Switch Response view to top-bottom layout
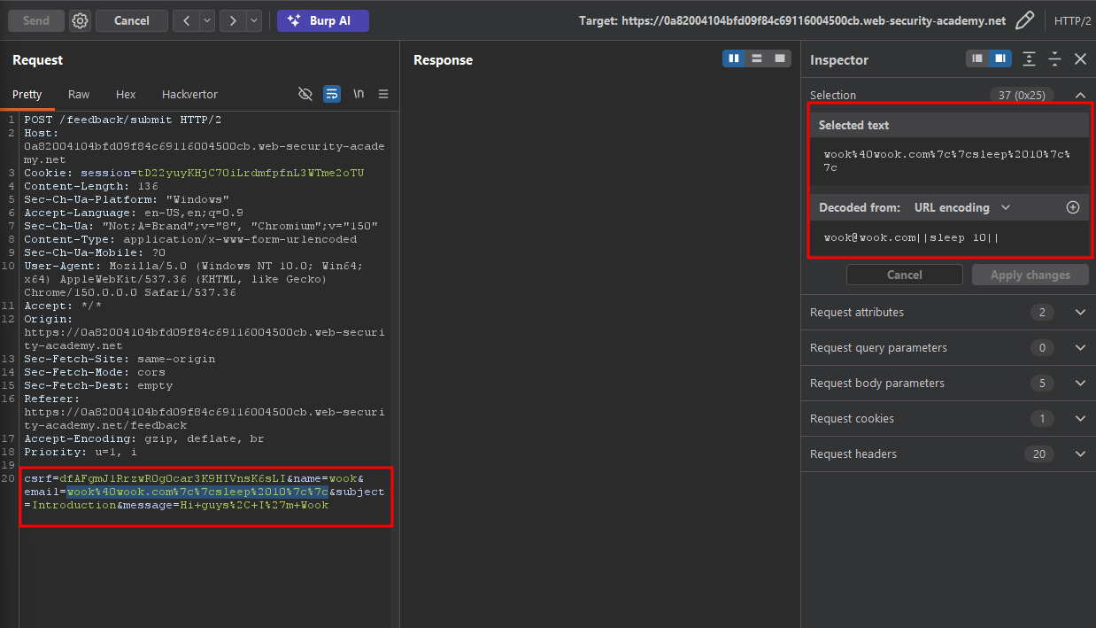The image size is (1096, 628). pyautogui.click(x=756, y=58)
